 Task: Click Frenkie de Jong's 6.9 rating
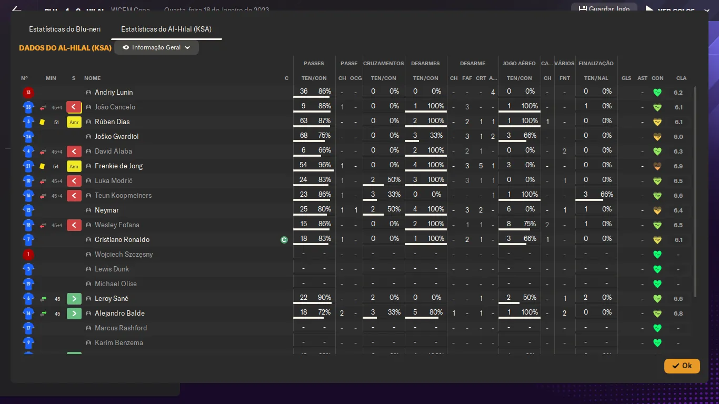point(678,166)
